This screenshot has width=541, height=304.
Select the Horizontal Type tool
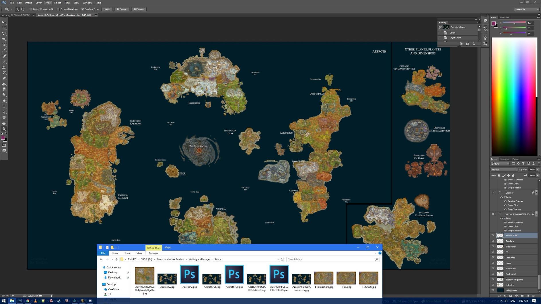pos(4,106)
